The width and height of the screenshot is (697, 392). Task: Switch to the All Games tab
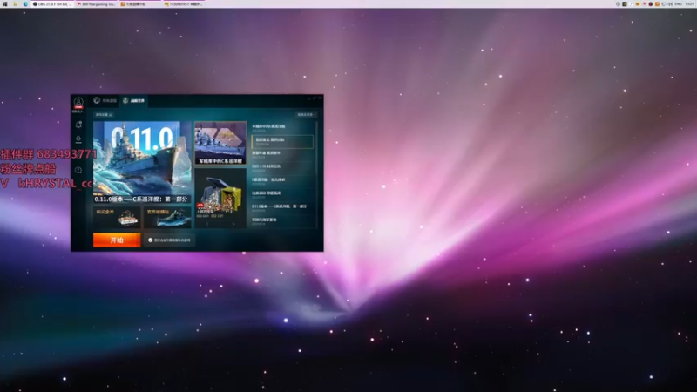(105, 100)
